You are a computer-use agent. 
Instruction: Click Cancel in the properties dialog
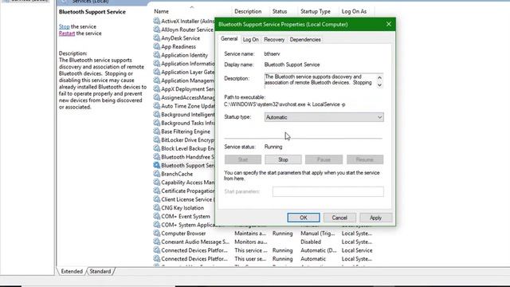pos(339,218)
